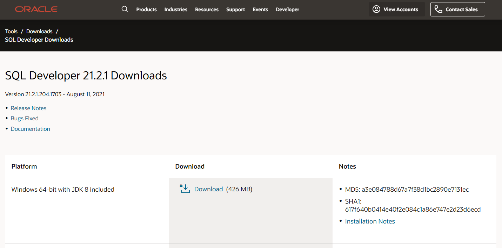Go to Downloads breadcrumb link
502x248 pixels.
click(39, 31)
